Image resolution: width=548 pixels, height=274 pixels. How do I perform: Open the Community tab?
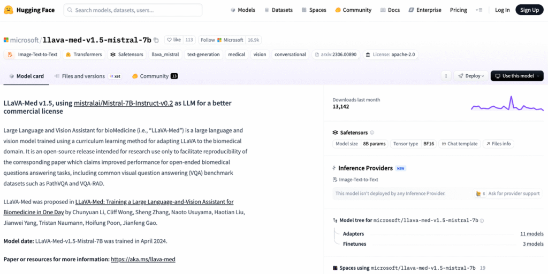[154, 76]
